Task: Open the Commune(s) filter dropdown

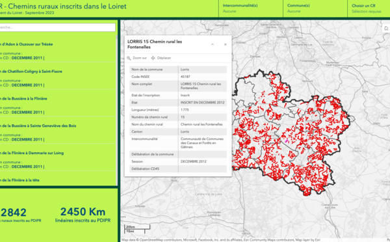Action: point(315,8)
